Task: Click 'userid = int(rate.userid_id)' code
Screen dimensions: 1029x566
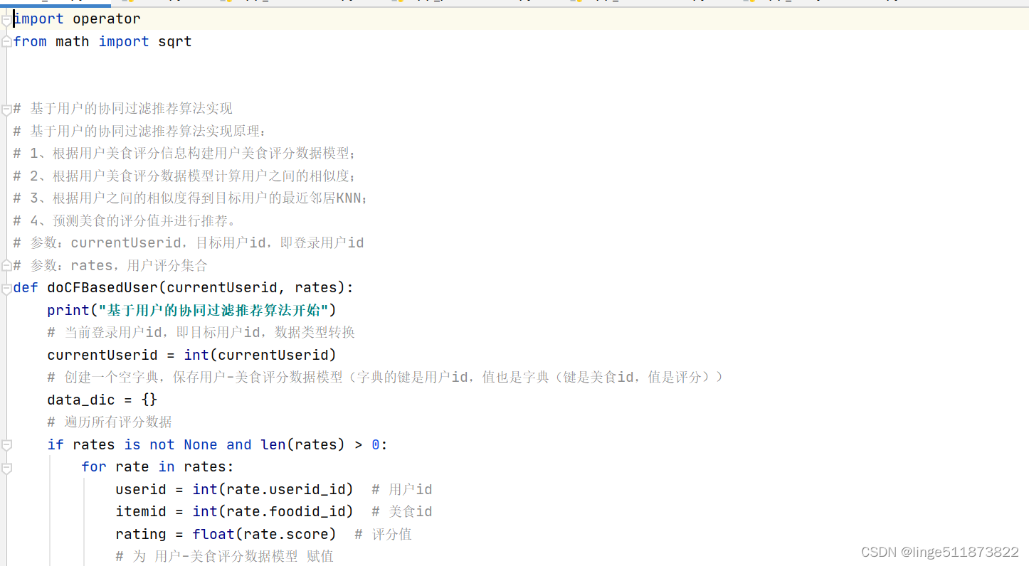Action: pyautogui.click(x=235, y=490)
